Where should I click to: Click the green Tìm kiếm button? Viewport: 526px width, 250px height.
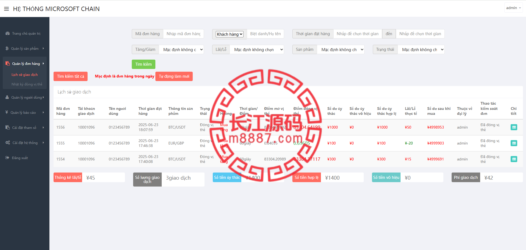coord(144,64)
